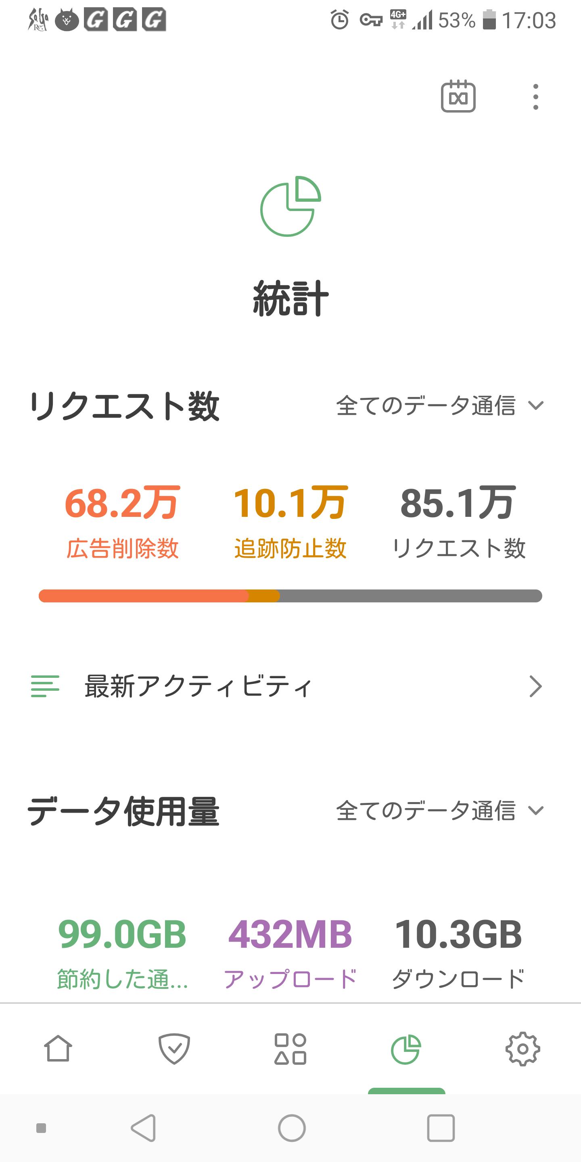Select the Statistics tab in bottom bar
Viewport: 581px width, 1162px height.
[406, 1048]
